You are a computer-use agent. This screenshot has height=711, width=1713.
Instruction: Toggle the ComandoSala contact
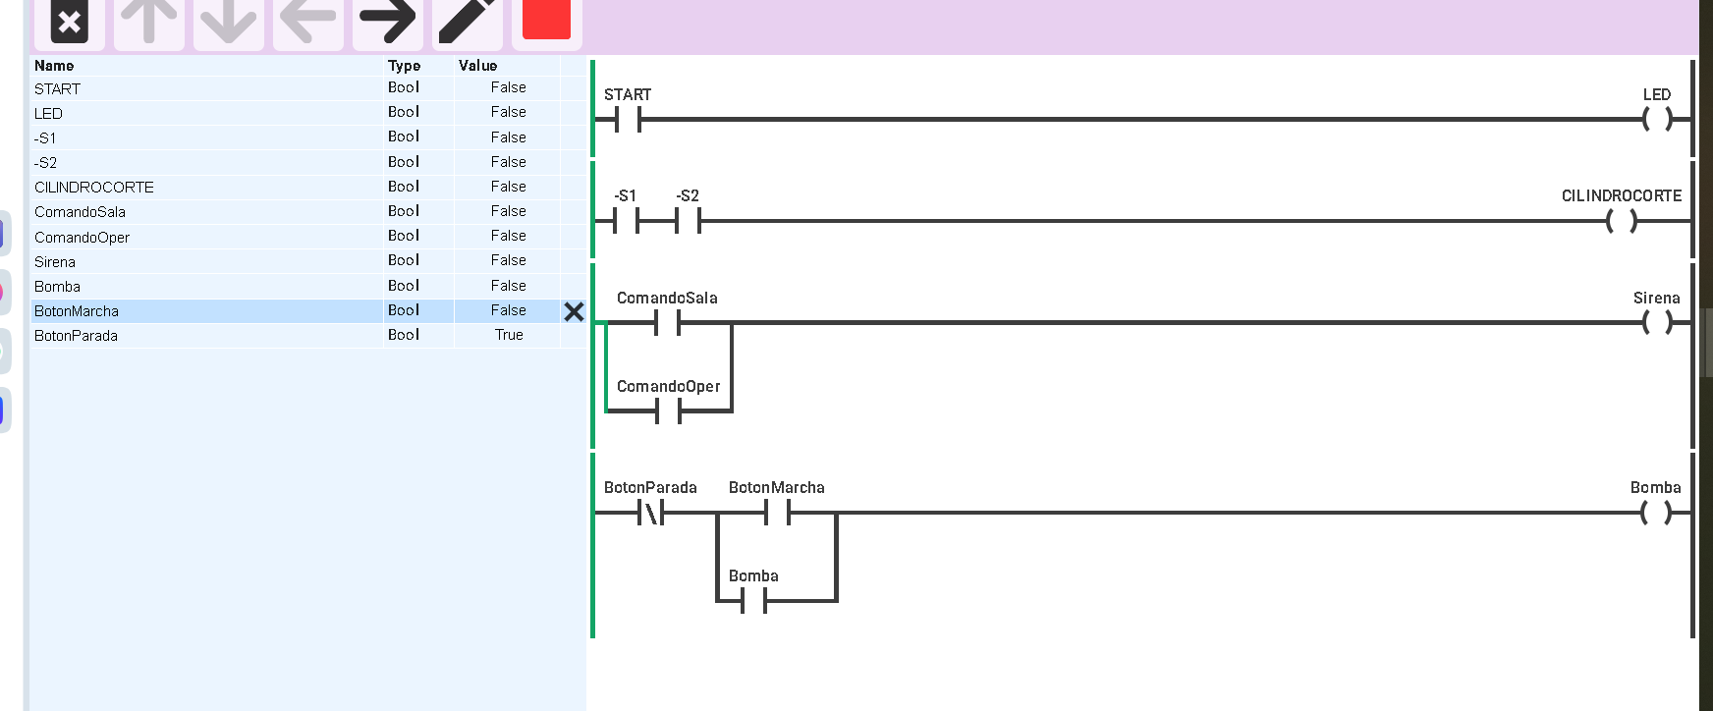tap(668, 322)
